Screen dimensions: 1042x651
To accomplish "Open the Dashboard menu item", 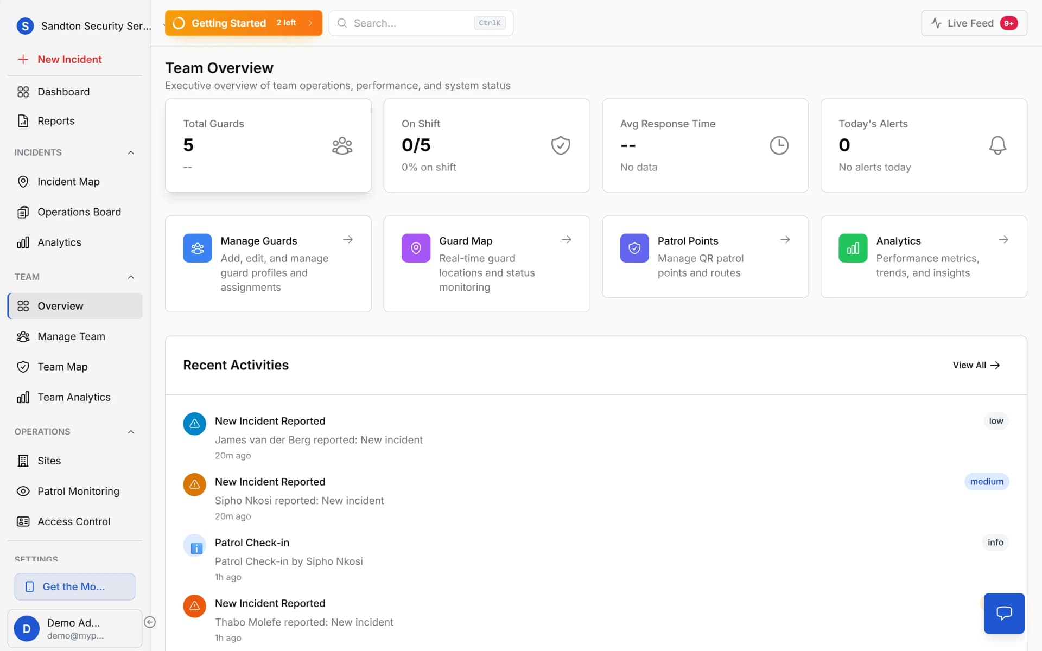I will 63,92.
